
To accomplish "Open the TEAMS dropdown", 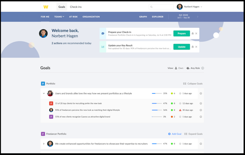I will [59, 17].
